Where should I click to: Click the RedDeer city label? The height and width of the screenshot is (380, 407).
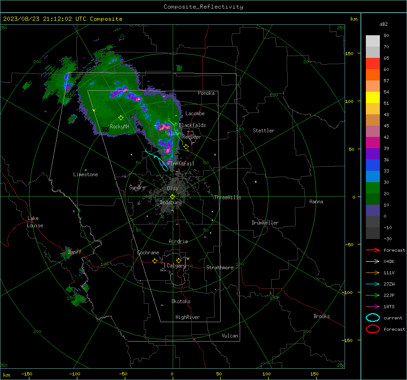click(x=192, y=137)
